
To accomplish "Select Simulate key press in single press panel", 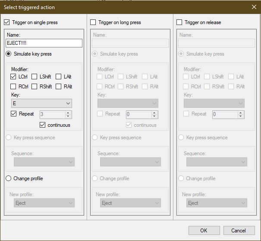I will tap(9, 54).
